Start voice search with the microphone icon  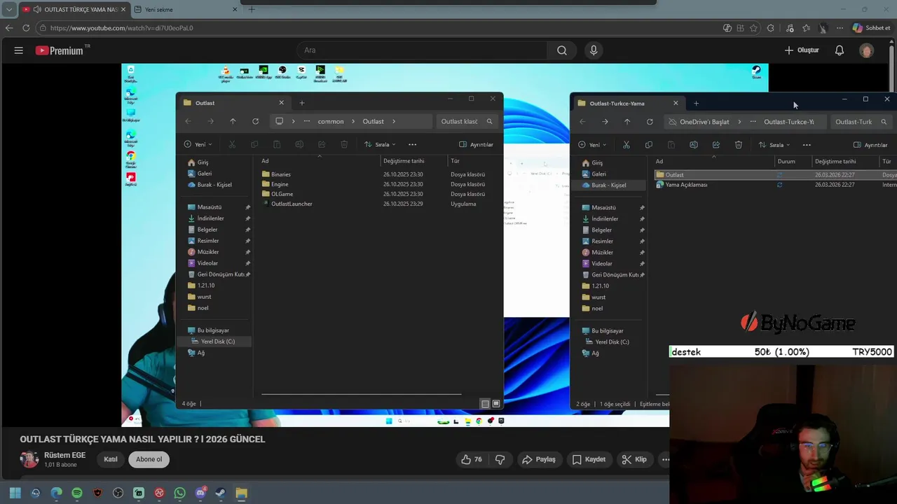594,50
